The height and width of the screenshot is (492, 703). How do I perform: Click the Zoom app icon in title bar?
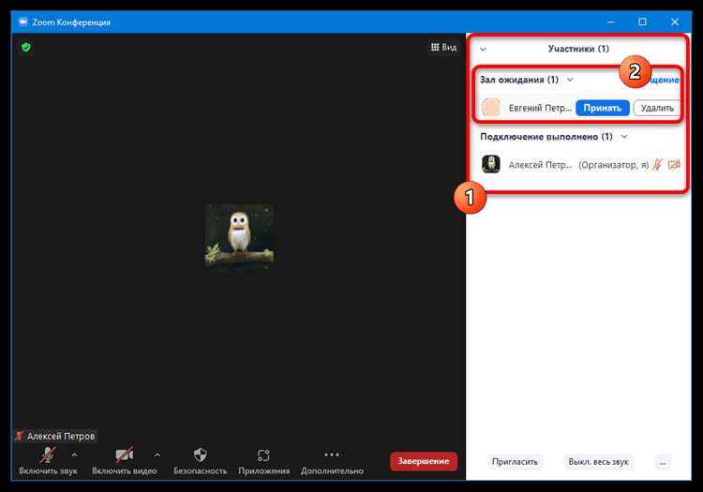point(22,22)
